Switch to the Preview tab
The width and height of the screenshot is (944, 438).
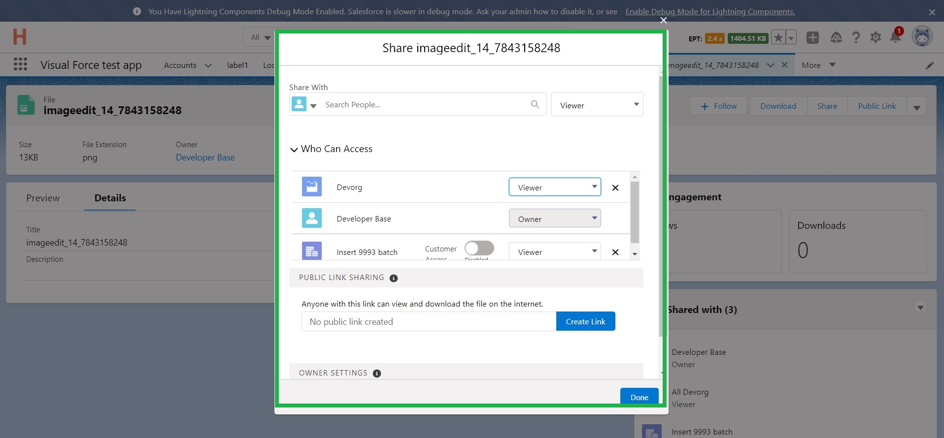tap(43, 198)
